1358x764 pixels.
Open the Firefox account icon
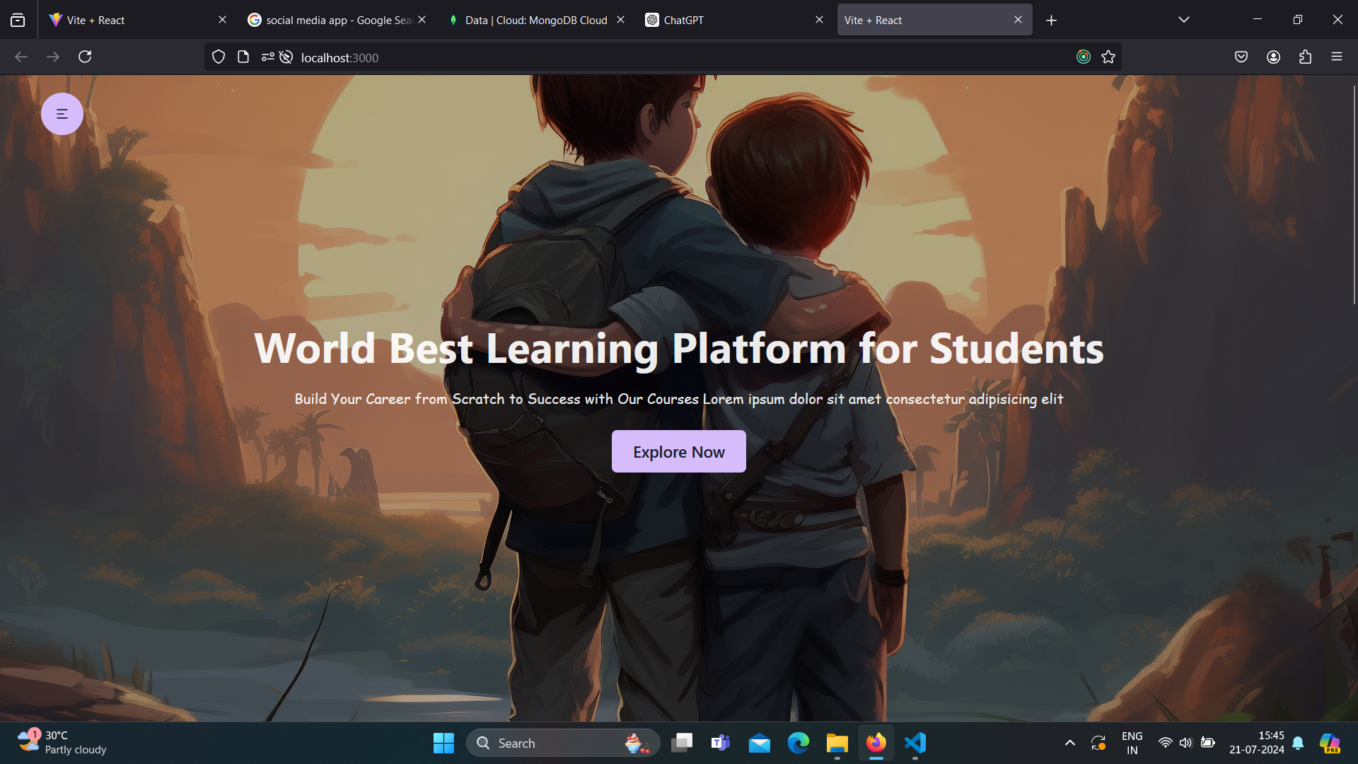[1273, 57]
